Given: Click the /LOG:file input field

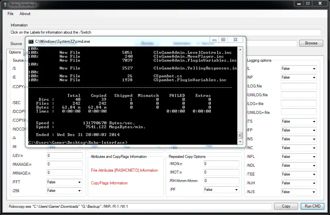Looking at the screenshot, I should click(299, 86).
